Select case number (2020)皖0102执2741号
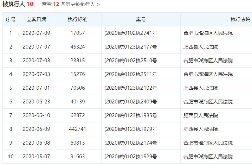This screenshot has width=252, height=165. coord(131,33)
